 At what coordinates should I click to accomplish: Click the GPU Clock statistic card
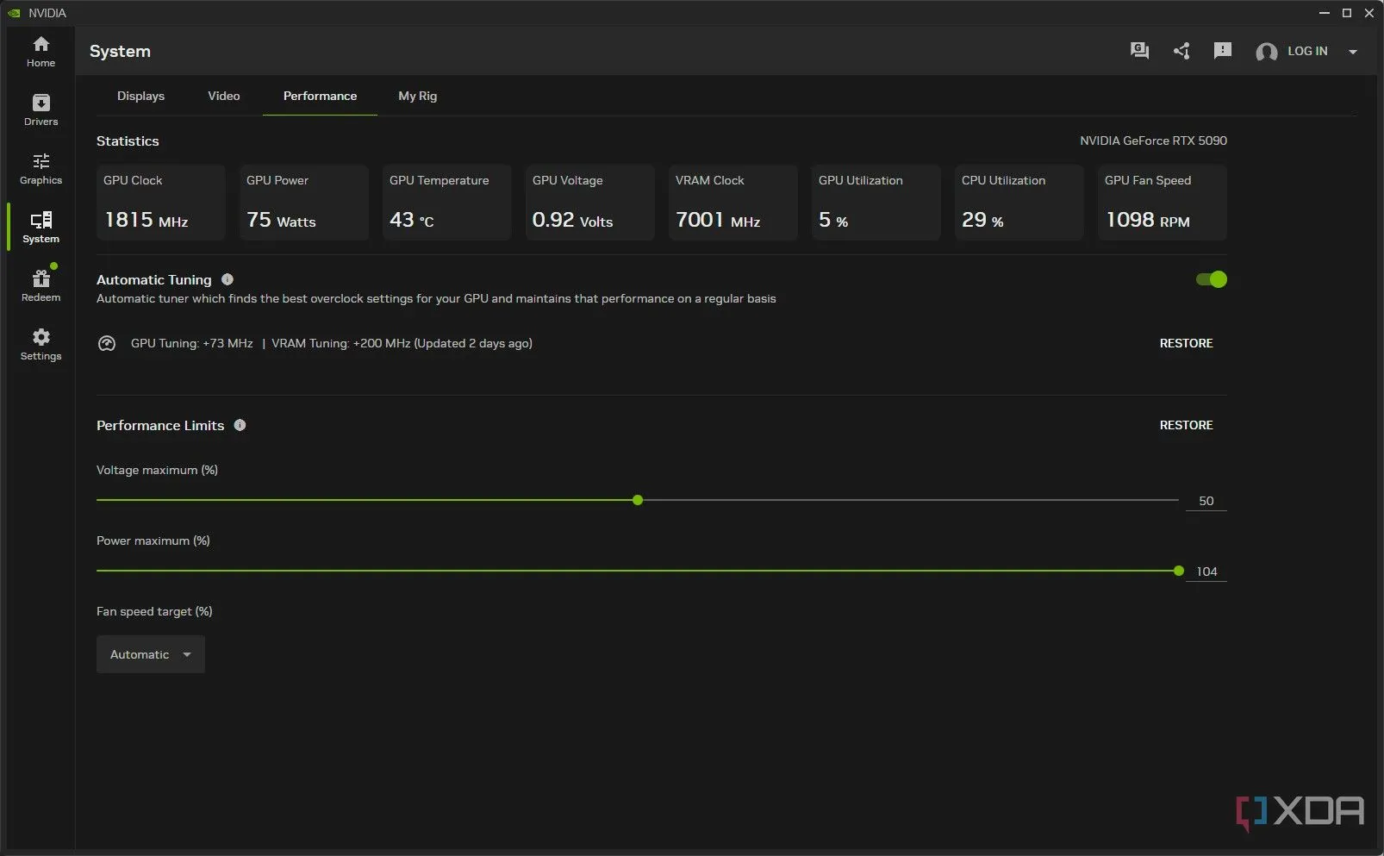click(161, 203)
